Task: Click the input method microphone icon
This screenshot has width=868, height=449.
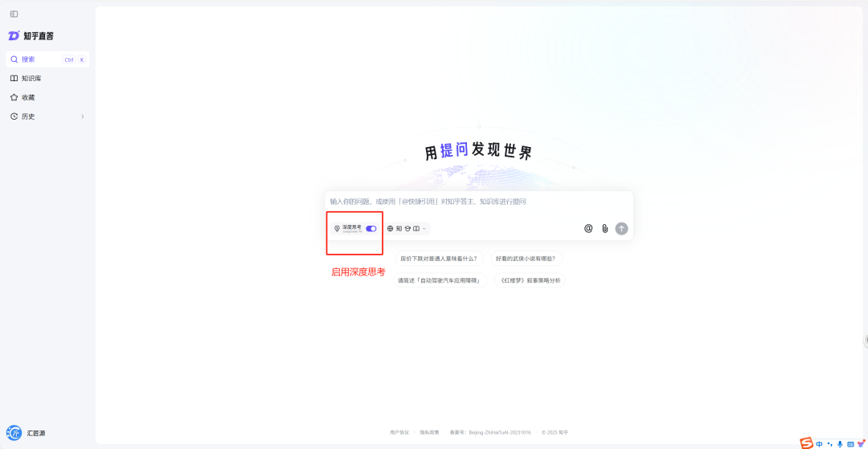Action: pyautogui.click(x=840, y=444)
